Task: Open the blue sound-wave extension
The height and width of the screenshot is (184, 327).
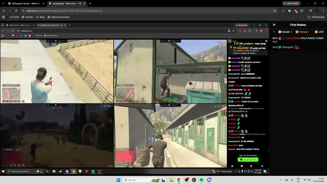Action: point(283,11)
